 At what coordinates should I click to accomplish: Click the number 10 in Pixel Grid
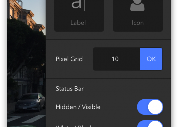[115, 59]
